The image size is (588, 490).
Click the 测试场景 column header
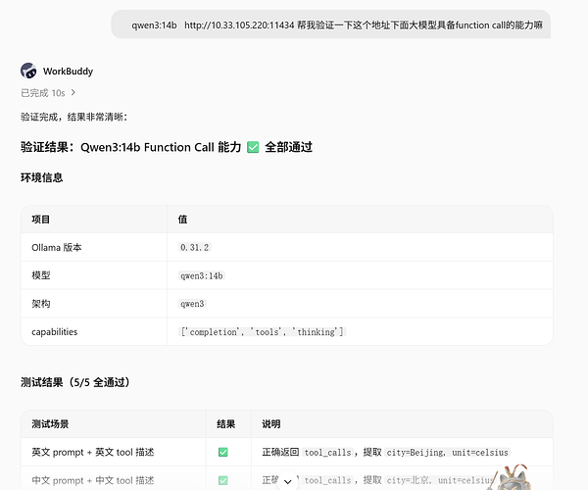coord(50,424)
